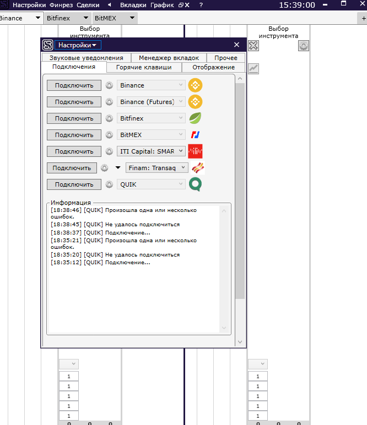This screenshot has width=367, height=425.
Task: Click the Binance logo icon
Action: tap(195, 85)
